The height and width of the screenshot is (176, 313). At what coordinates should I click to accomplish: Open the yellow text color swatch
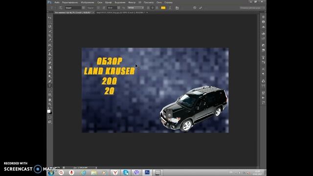tap(163, 8)
